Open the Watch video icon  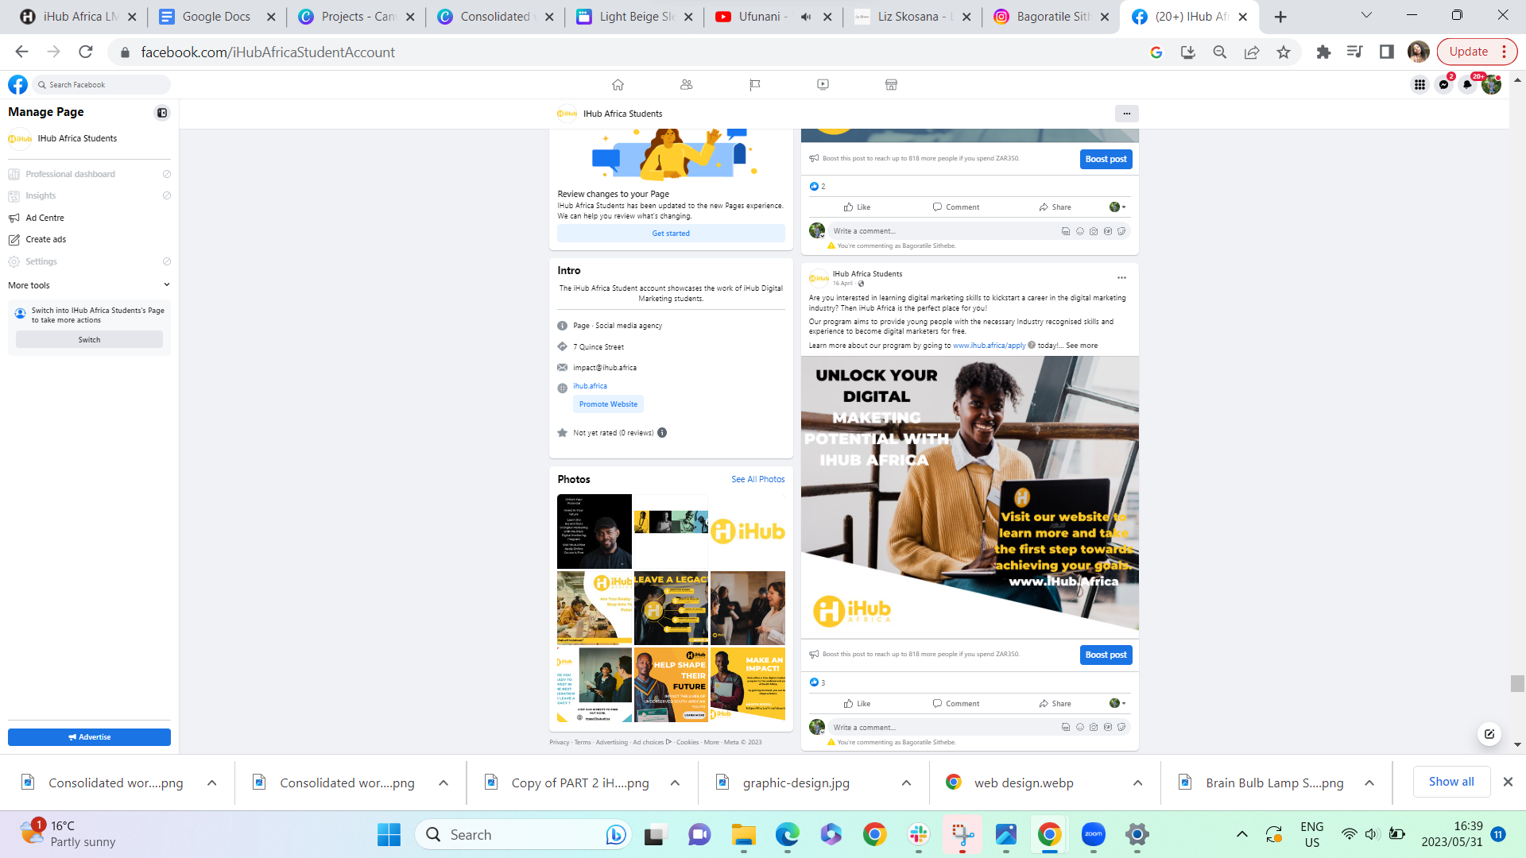[823, 84]
